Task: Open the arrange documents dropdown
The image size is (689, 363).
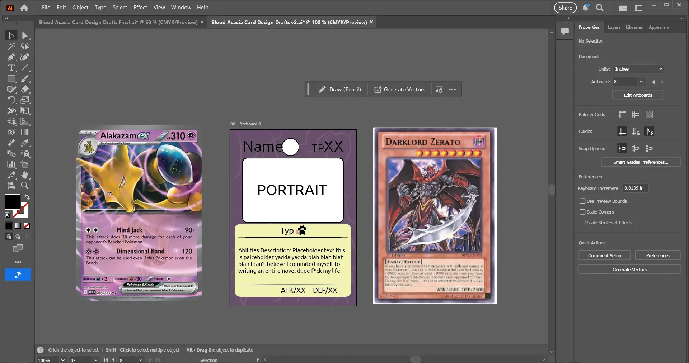Action: [x=623, y=8]
